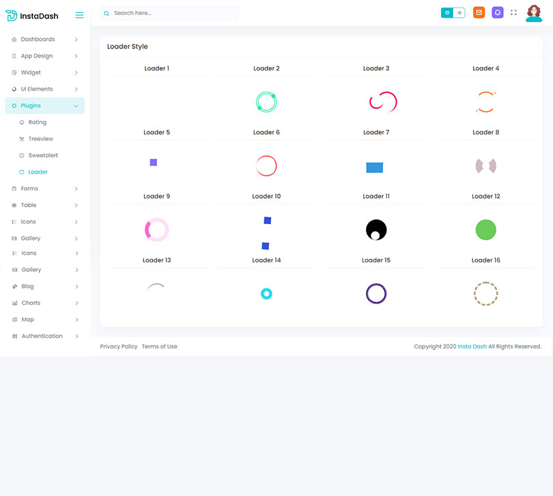
Task: Toggle the sidebar with the hamburger icon
Action: pyautogui.click(x=79, y=15)
